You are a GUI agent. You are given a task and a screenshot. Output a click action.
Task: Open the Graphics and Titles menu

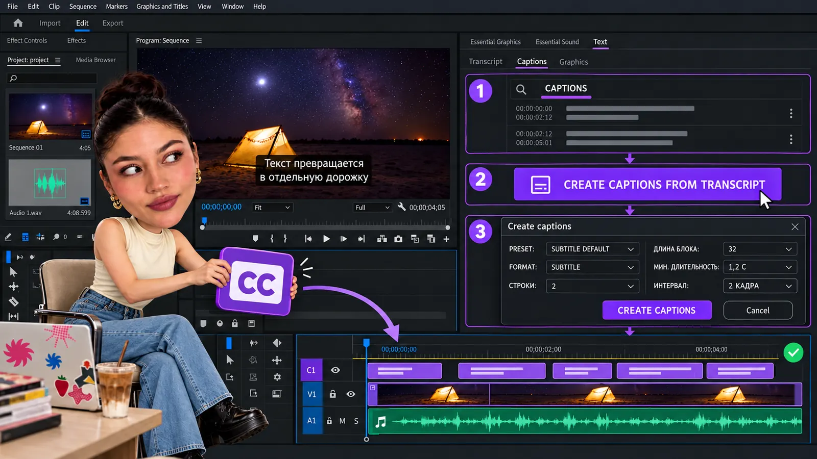tap(162, 7)
